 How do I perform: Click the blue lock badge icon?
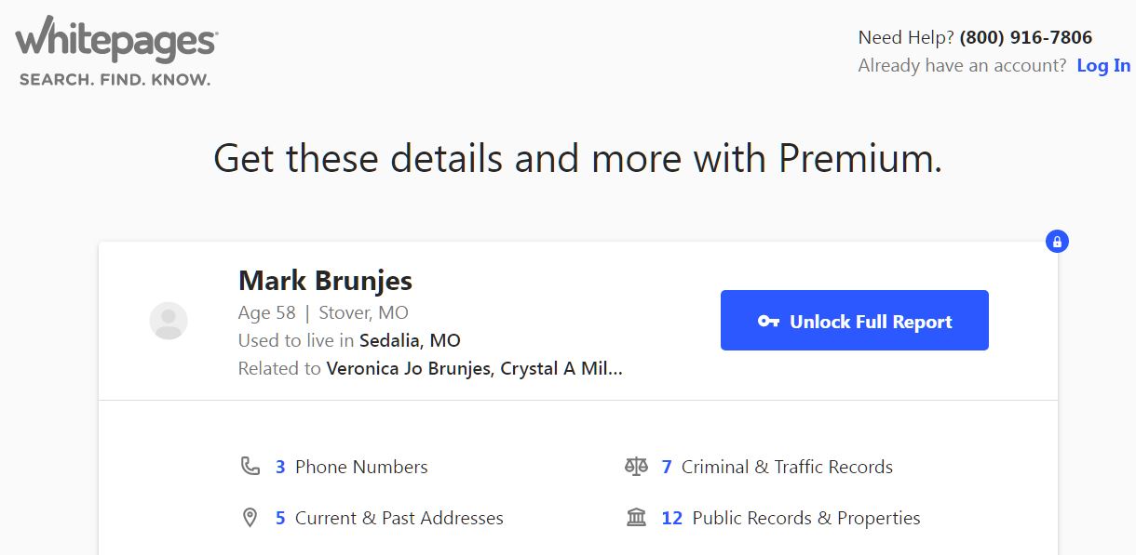(x=1057, y=242)
